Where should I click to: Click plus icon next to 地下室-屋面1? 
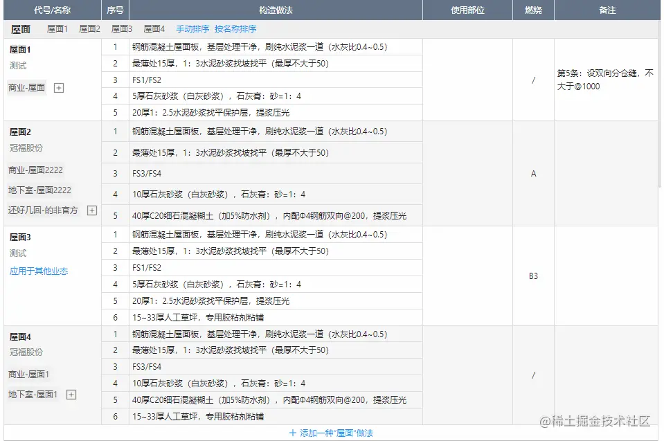point(71,395)
